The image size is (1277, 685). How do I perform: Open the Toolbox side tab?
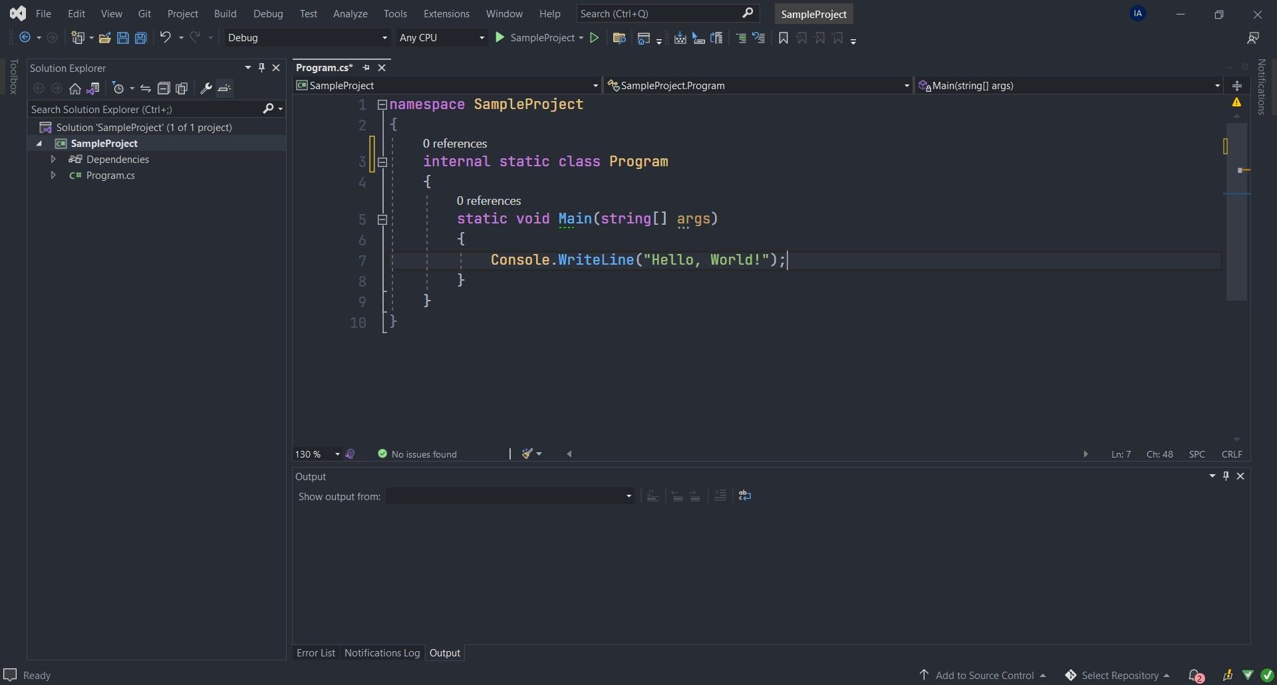point(13,76)
